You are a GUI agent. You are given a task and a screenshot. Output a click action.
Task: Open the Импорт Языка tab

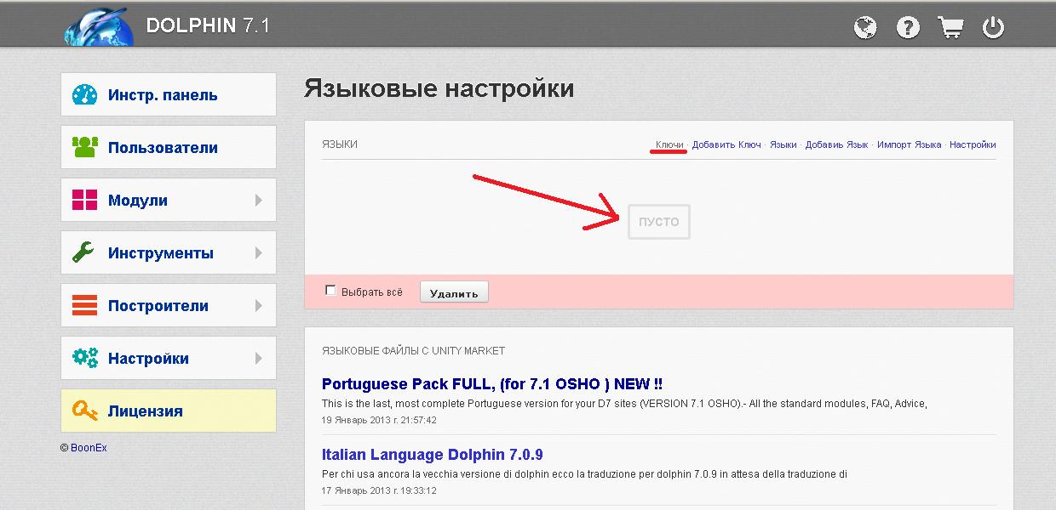909,144
